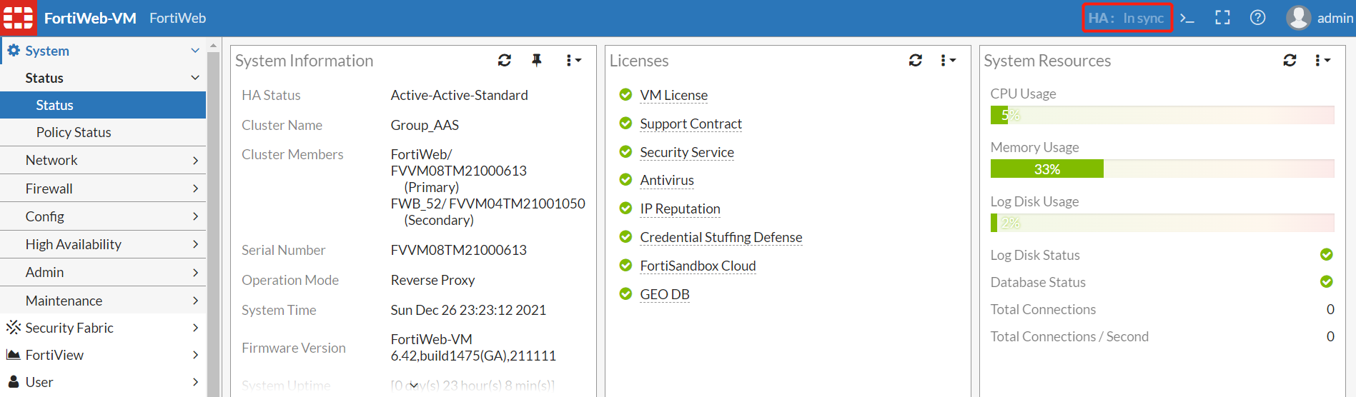
Task: Refresh the System Information widget
Action: pyautogui.click(x=505, y=61)
